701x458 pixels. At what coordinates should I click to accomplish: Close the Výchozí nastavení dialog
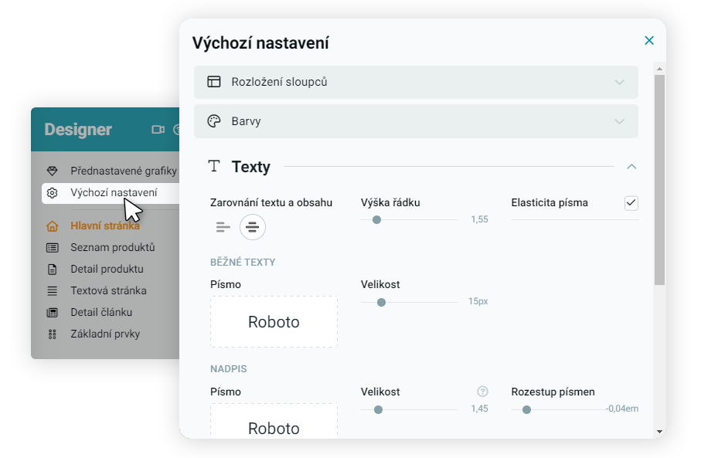(x=649, y=41)
